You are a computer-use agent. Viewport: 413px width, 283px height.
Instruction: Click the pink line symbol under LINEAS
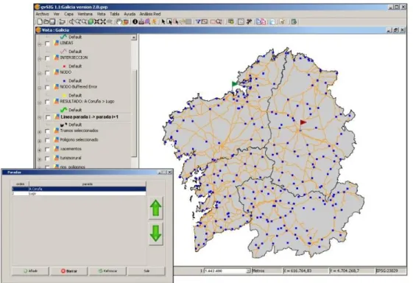(x=63, y=51)
